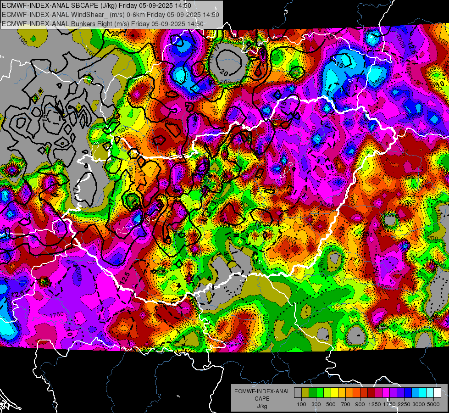The image size is (449, 413).
Task: Select the dark green legend swatch
Action: [312, 392]
